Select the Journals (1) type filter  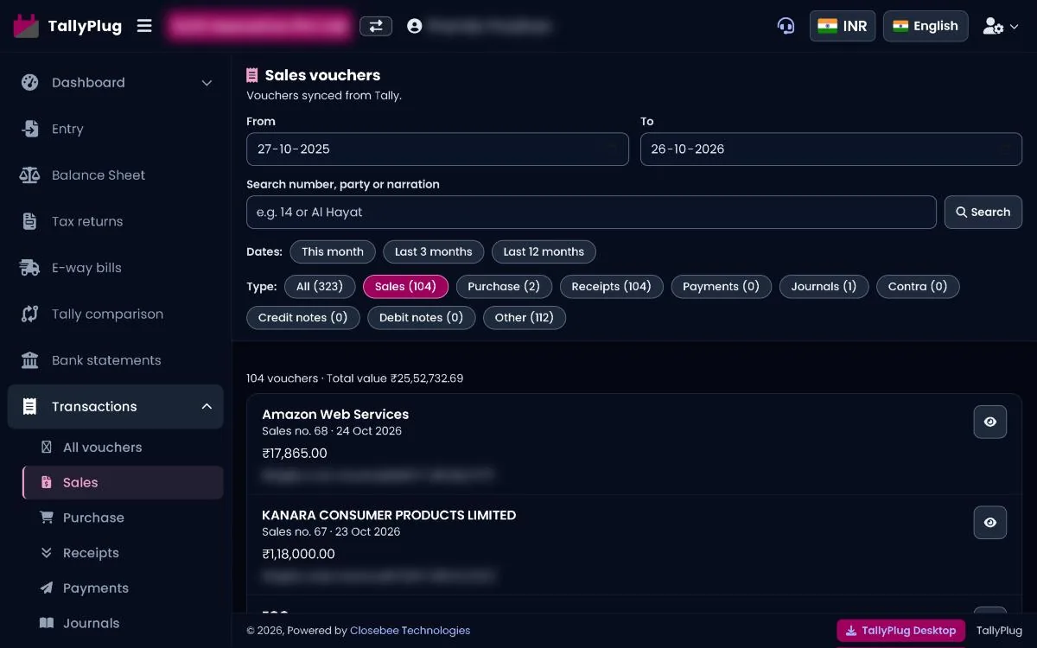pyautogui.click(x=824, y=287)
